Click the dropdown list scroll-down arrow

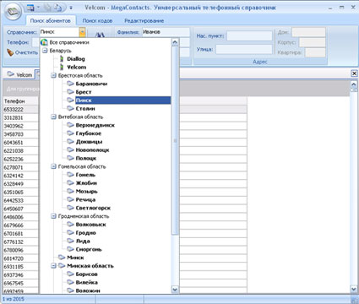point(175,290)
